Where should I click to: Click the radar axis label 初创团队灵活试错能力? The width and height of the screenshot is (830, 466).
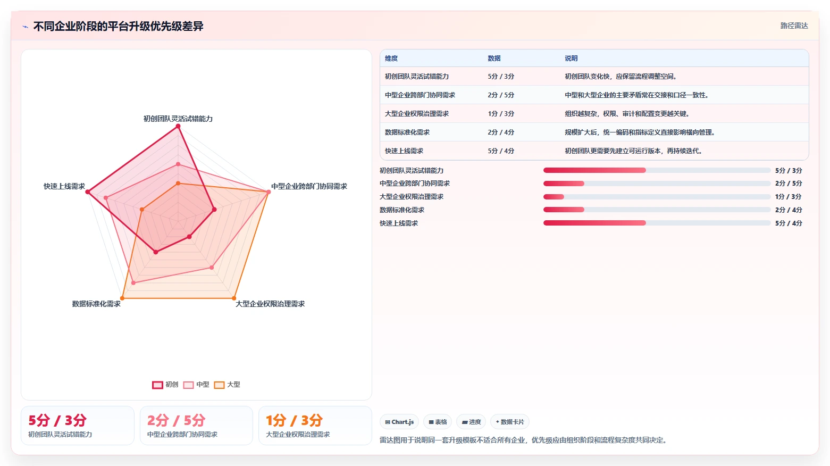coord(178,119)
